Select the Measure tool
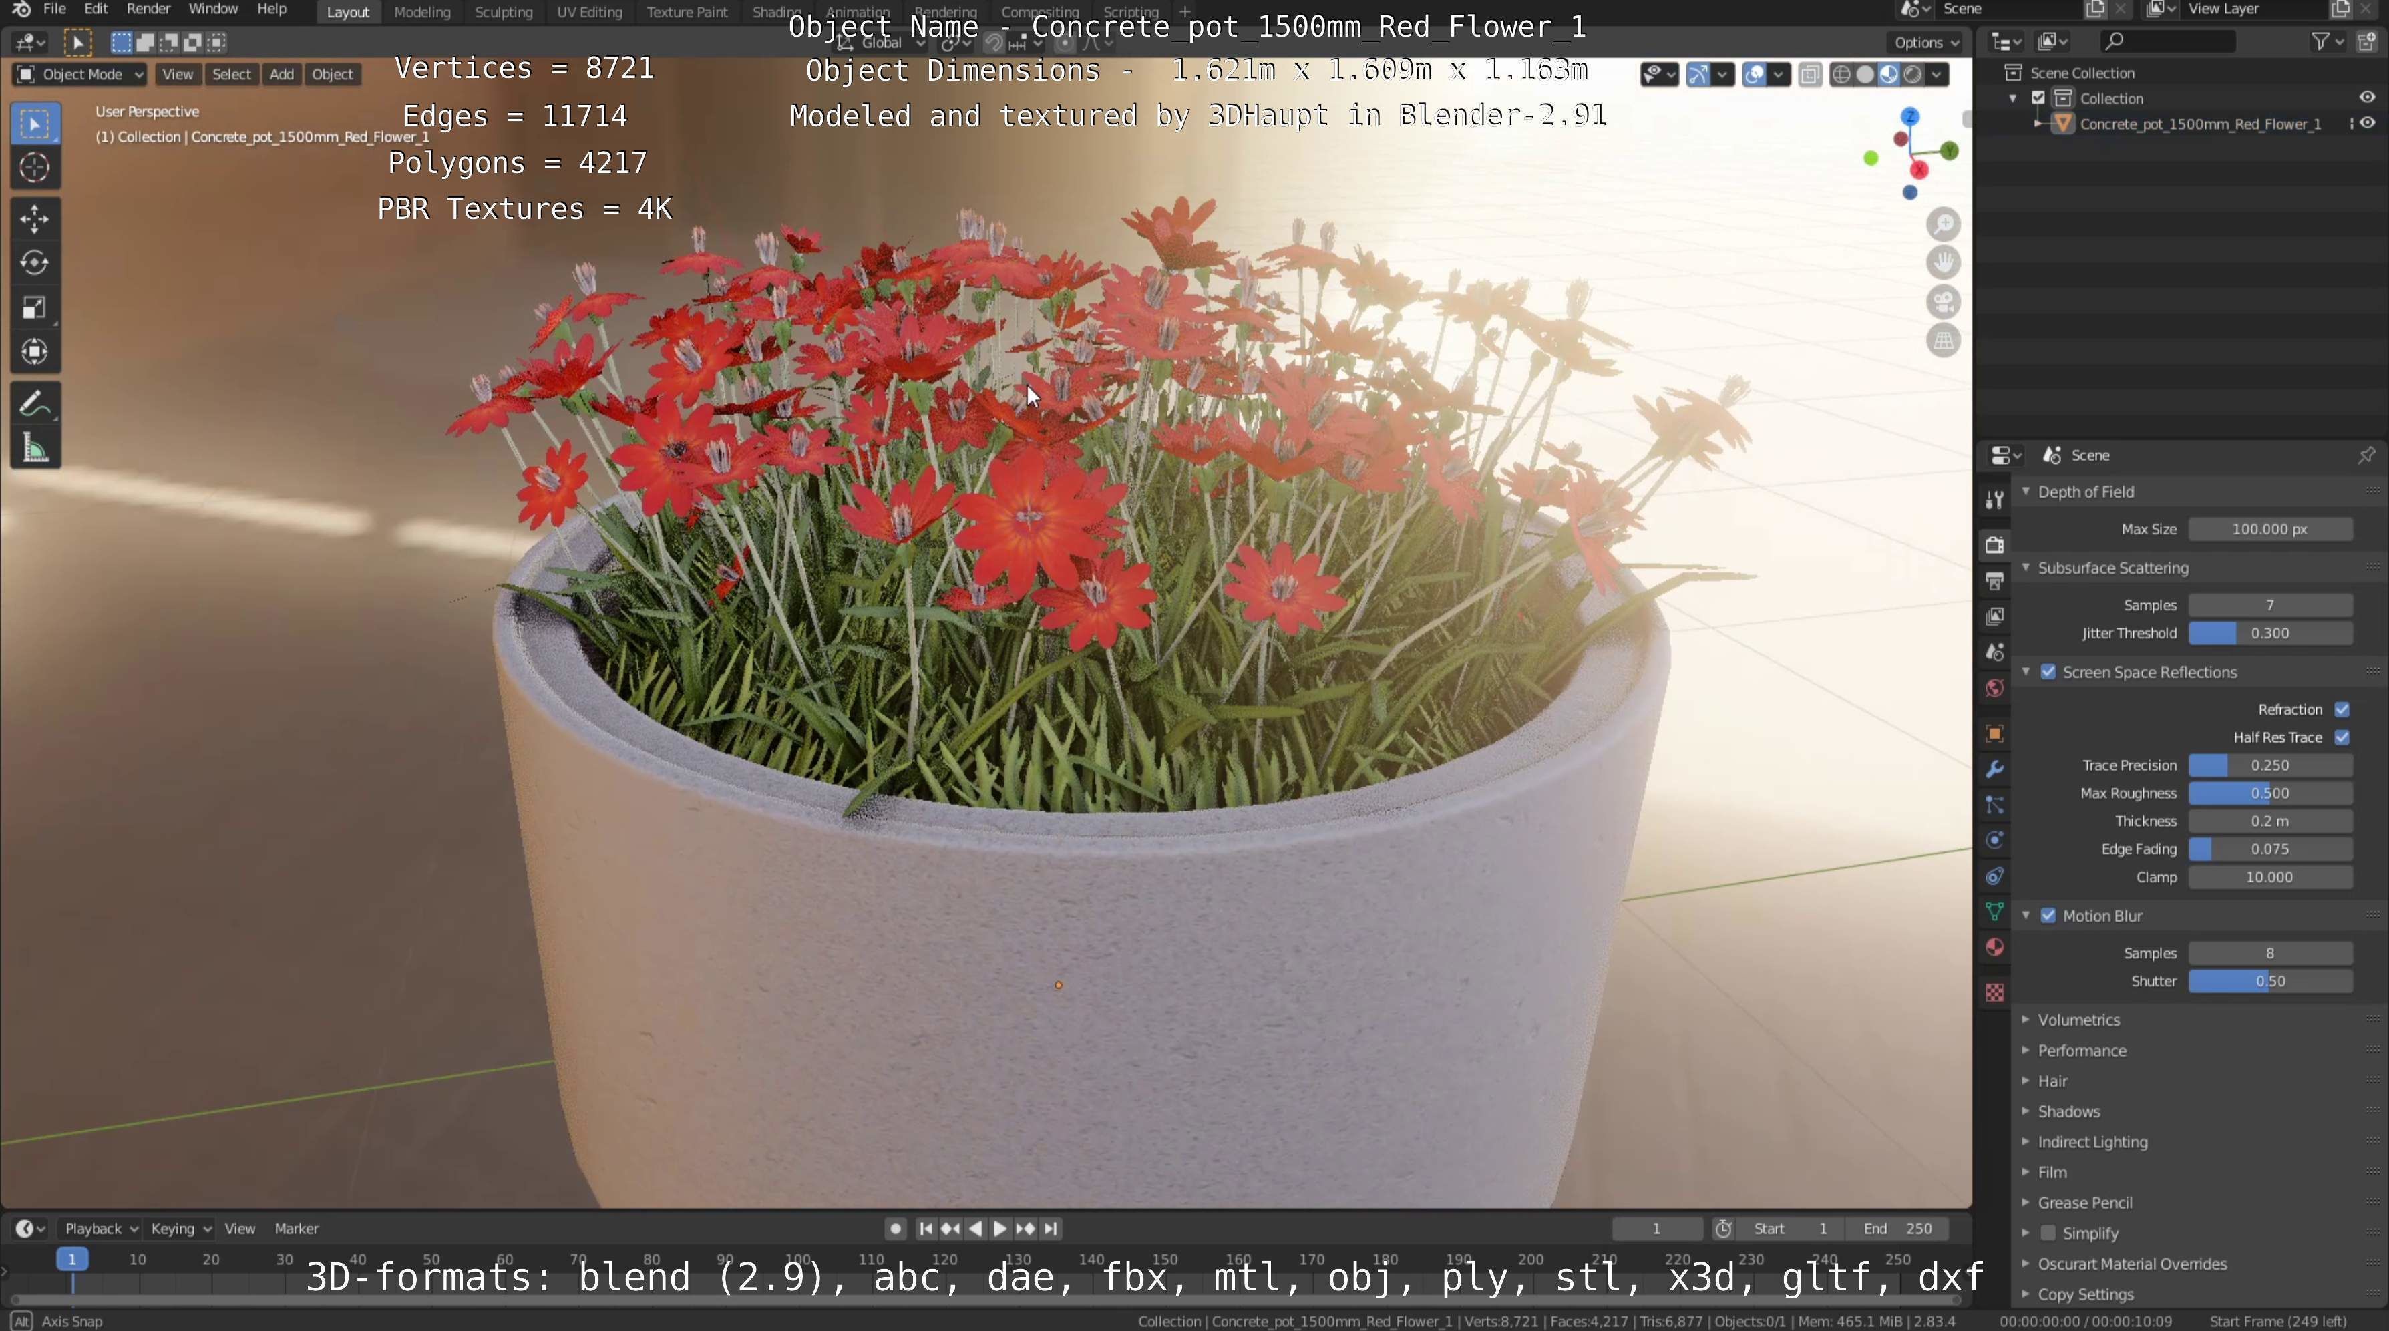The image size is (2389, 1331). [35, 449]
